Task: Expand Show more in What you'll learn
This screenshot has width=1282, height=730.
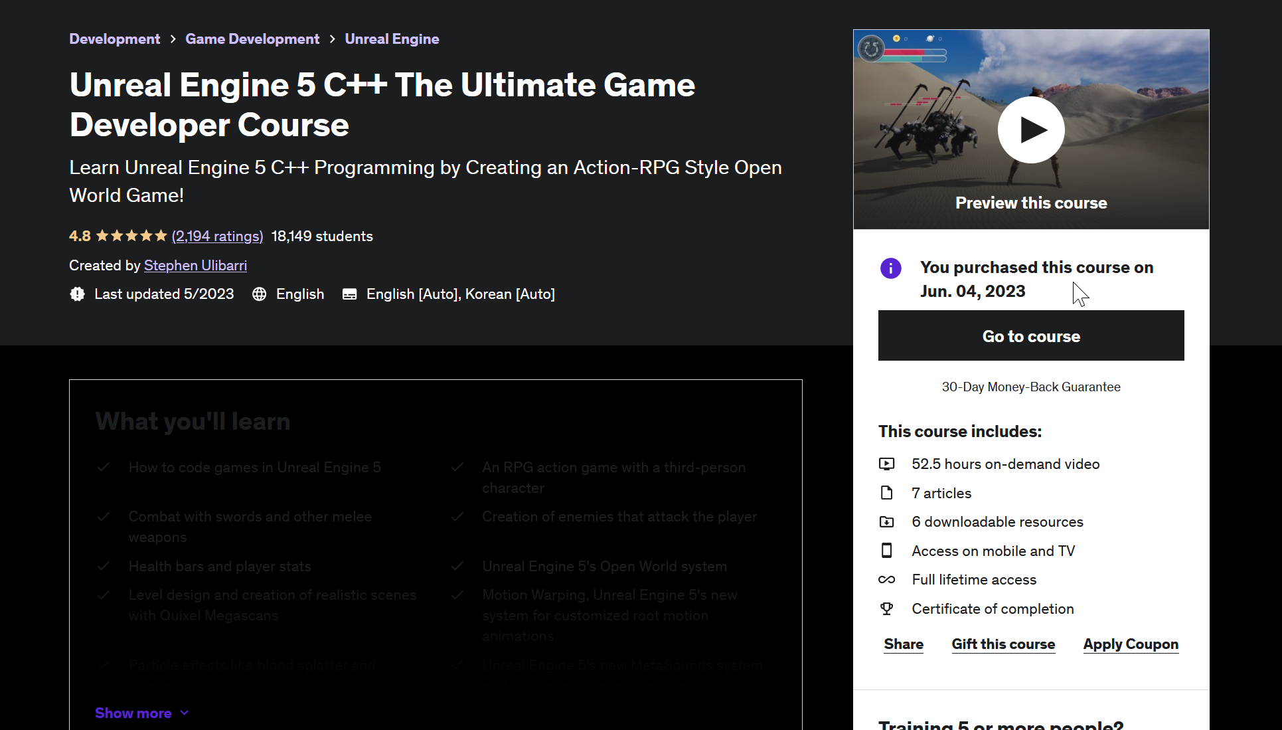Action: coord(142,713)
